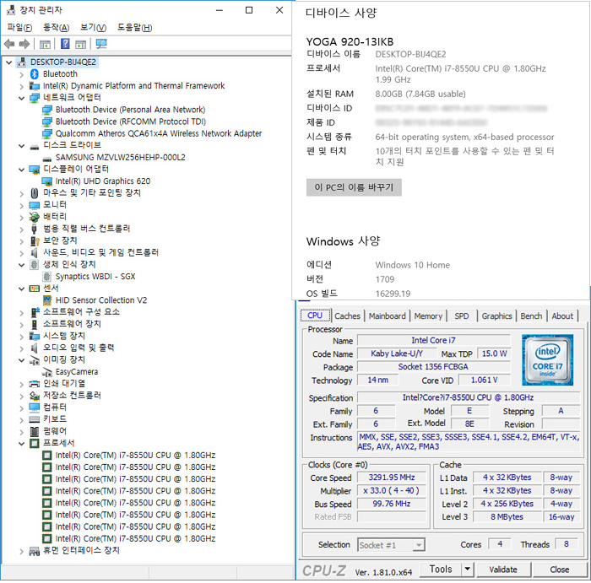Click the 16299.19 OS build value
Screen dimensions: 591x583
coord(393,294)
